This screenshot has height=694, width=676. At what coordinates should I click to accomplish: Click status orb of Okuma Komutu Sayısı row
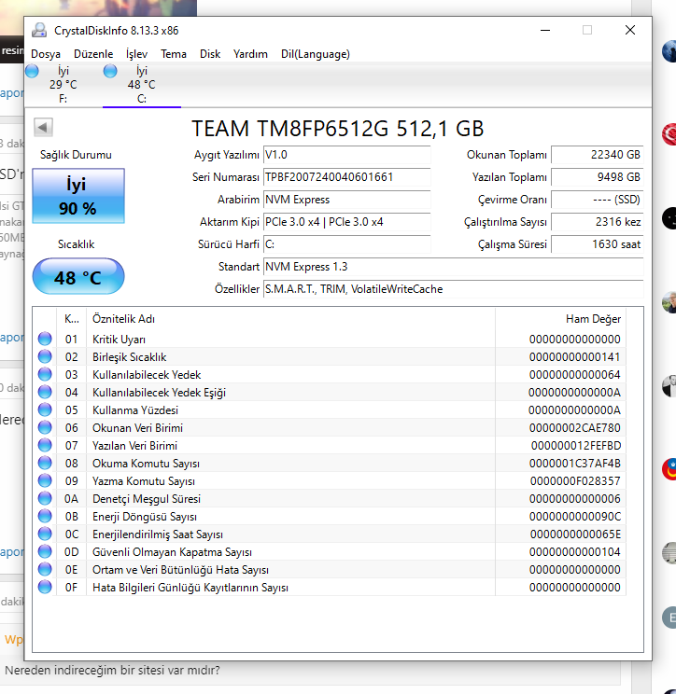pos(45,463)
